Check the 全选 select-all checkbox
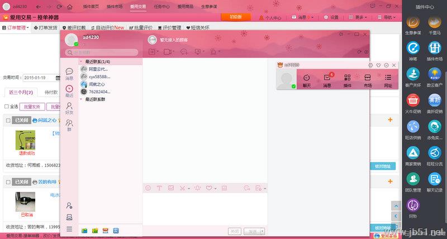This screenshot has width=447, height=239. point(7,106)
